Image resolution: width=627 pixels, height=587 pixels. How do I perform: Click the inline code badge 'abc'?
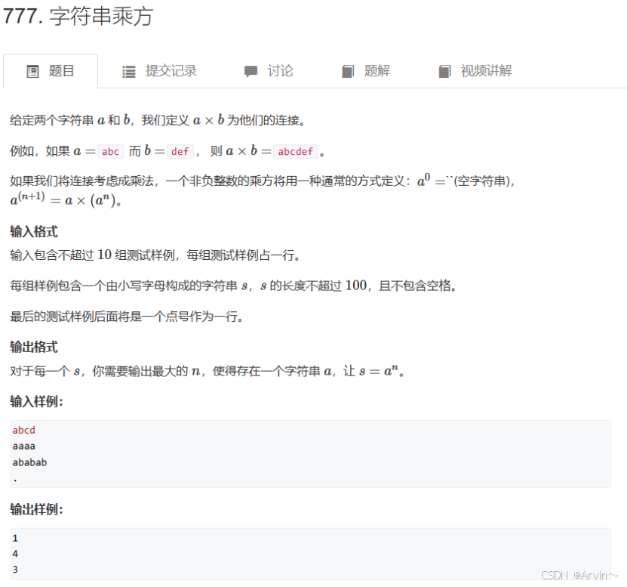tap(110, 151)
